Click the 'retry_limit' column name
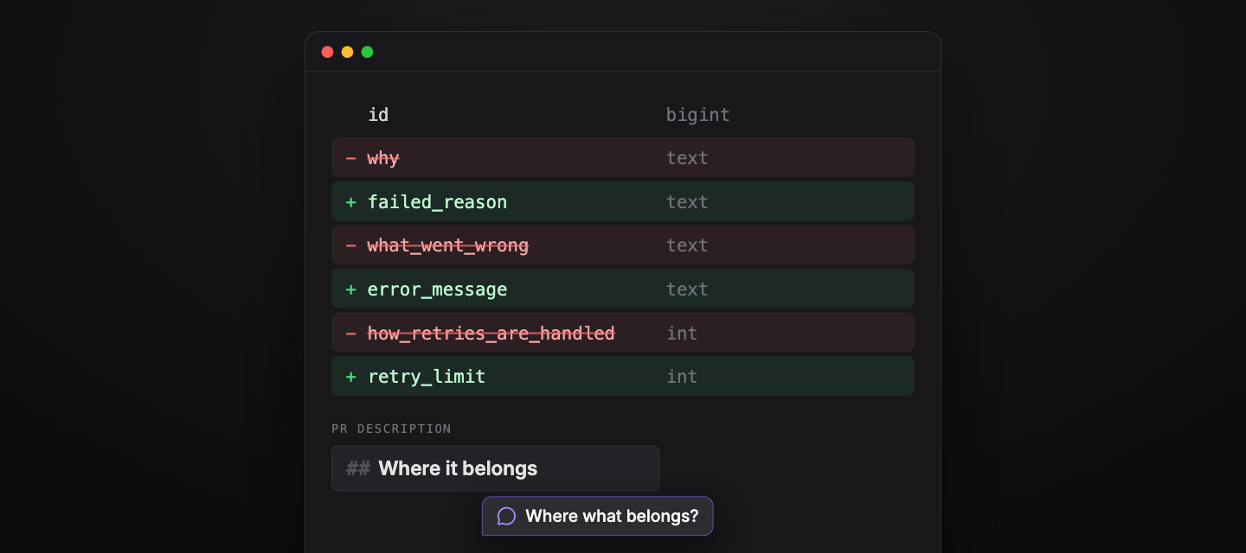 [x=427, y=377]
